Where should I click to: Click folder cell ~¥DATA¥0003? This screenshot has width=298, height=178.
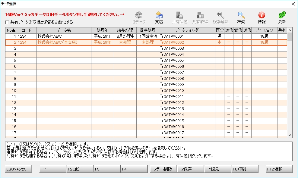187,48
